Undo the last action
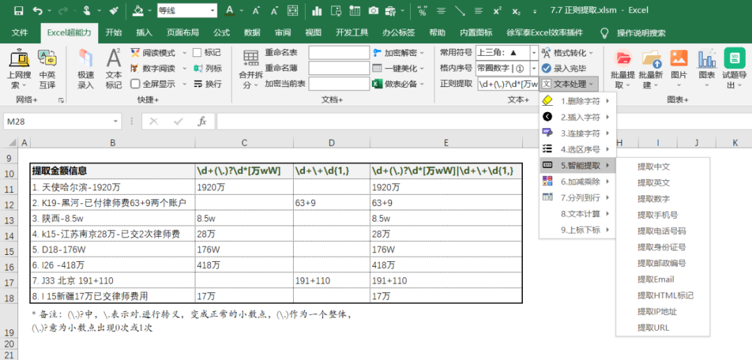This screenshot has height=360, width=752. [38, 10]
